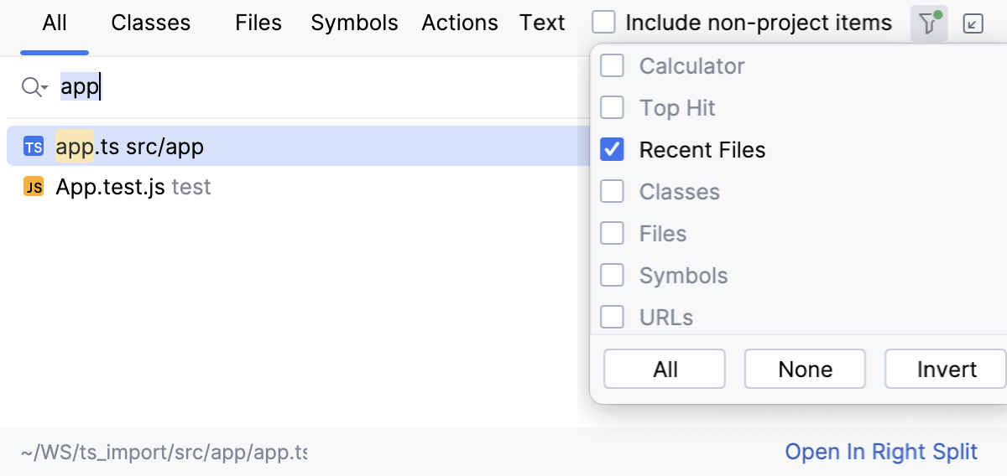
Task: Tick the URLs filter checkbox
Action: coord(613,317)
